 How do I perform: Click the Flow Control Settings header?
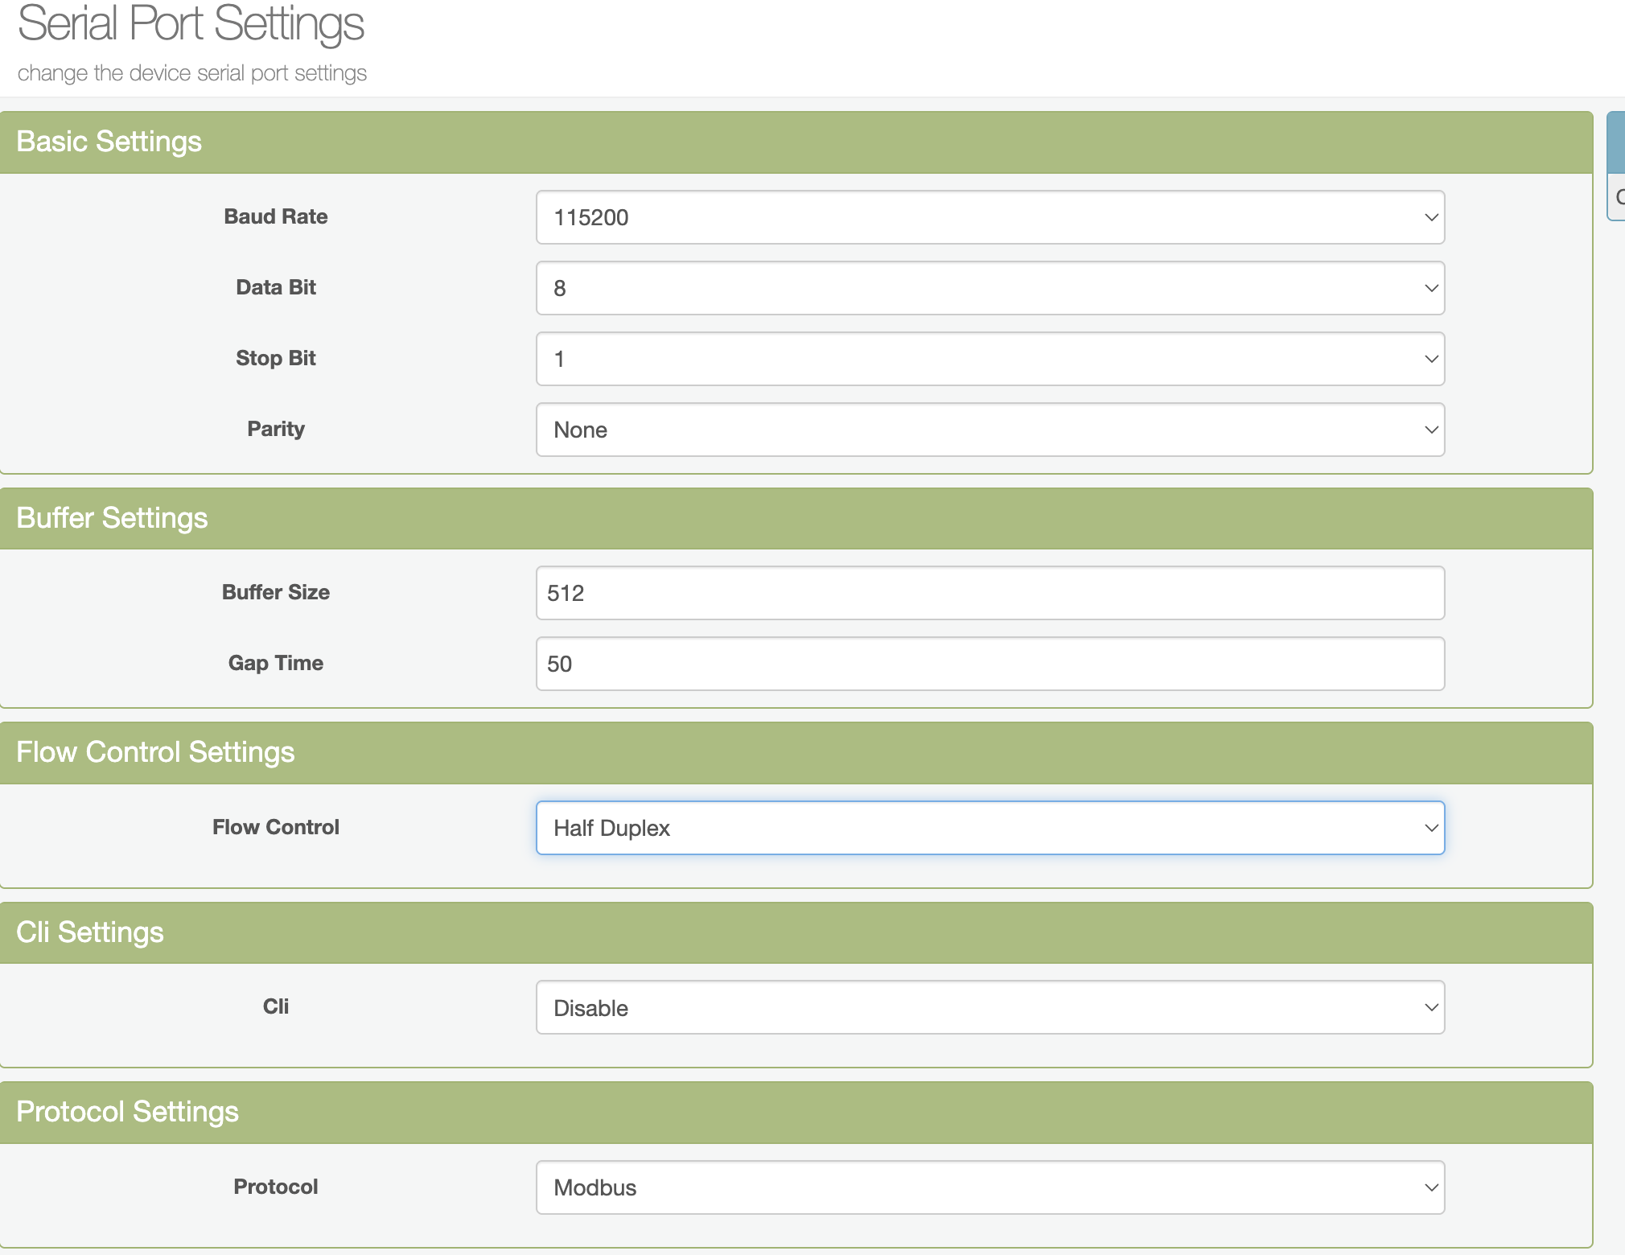pyautogui.click(x=155, y=752)
